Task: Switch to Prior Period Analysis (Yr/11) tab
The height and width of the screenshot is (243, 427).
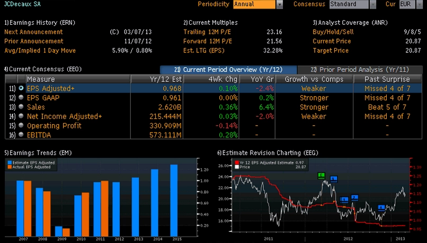Action: (x=360, y=70)
